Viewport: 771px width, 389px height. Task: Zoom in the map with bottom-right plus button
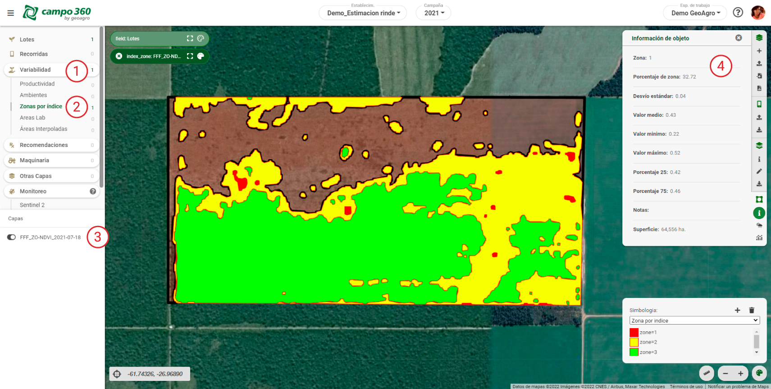(x=740, y=373)
